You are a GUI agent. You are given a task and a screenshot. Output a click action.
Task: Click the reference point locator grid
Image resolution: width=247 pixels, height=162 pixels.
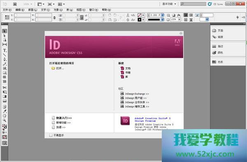tap(7, 17)
